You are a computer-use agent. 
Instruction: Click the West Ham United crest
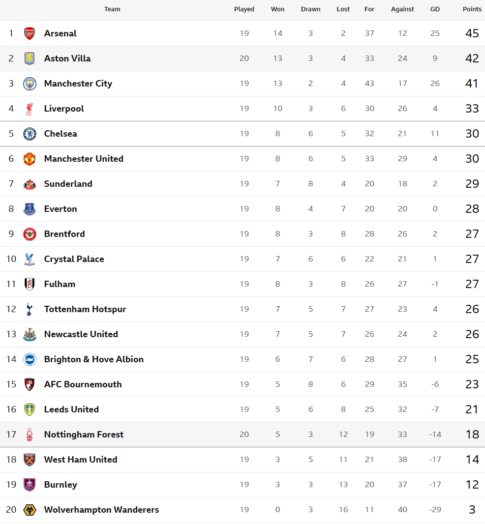[30, 460]
